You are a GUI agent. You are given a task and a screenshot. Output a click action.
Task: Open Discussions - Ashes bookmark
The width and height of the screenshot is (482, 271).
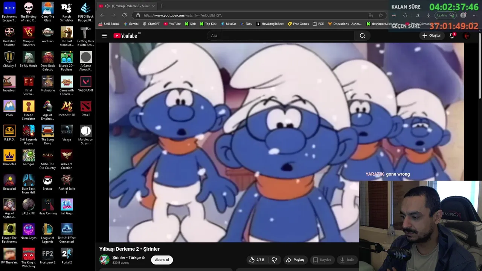click(x=345, y=24)
